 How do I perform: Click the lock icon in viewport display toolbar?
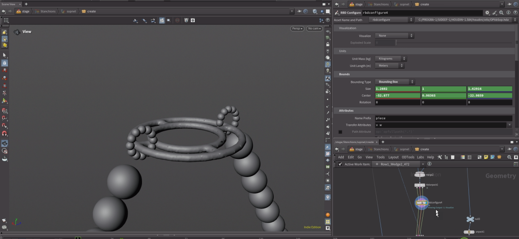click(328, 44)
